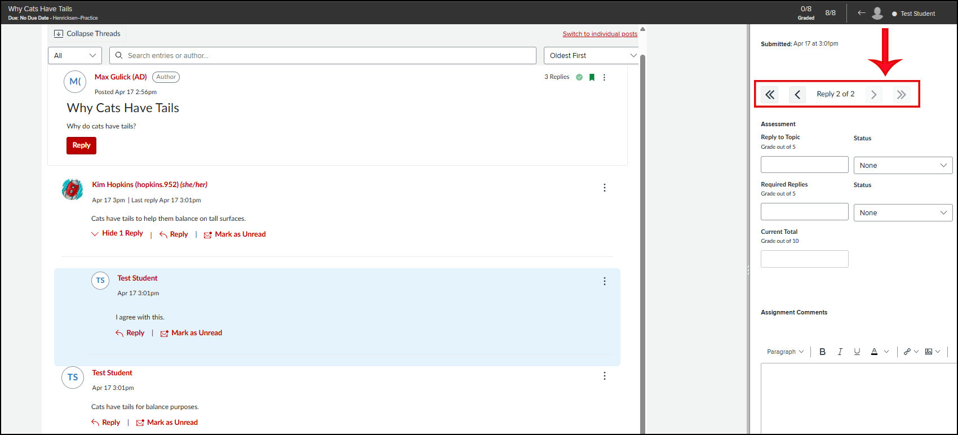
Task: Toggle Italic formatting
Action: pos(840,352)
